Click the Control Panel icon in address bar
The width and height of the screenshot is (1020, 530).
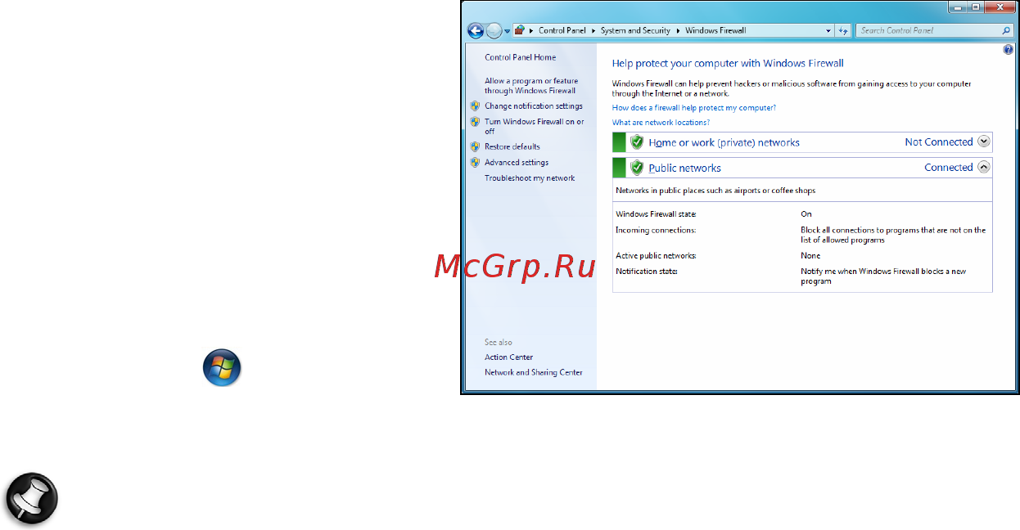coord(520,30)
